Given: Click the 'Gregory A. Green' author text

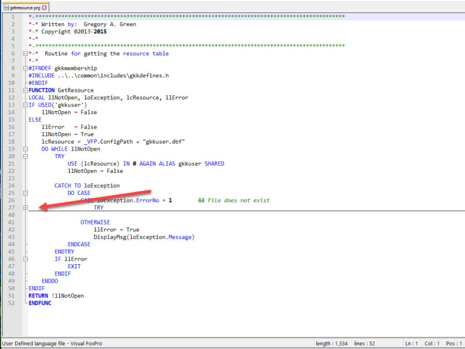Looking at the screenshot, I should 110,24.
